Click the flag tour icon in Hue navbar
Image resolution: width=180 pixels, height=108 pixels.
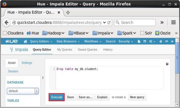[166, 41]
